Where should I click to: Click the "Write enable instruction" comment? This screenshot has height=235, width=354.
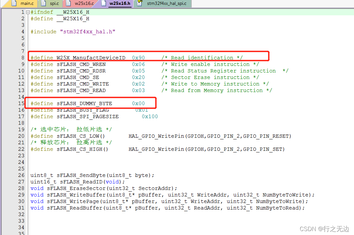[210, 64]
